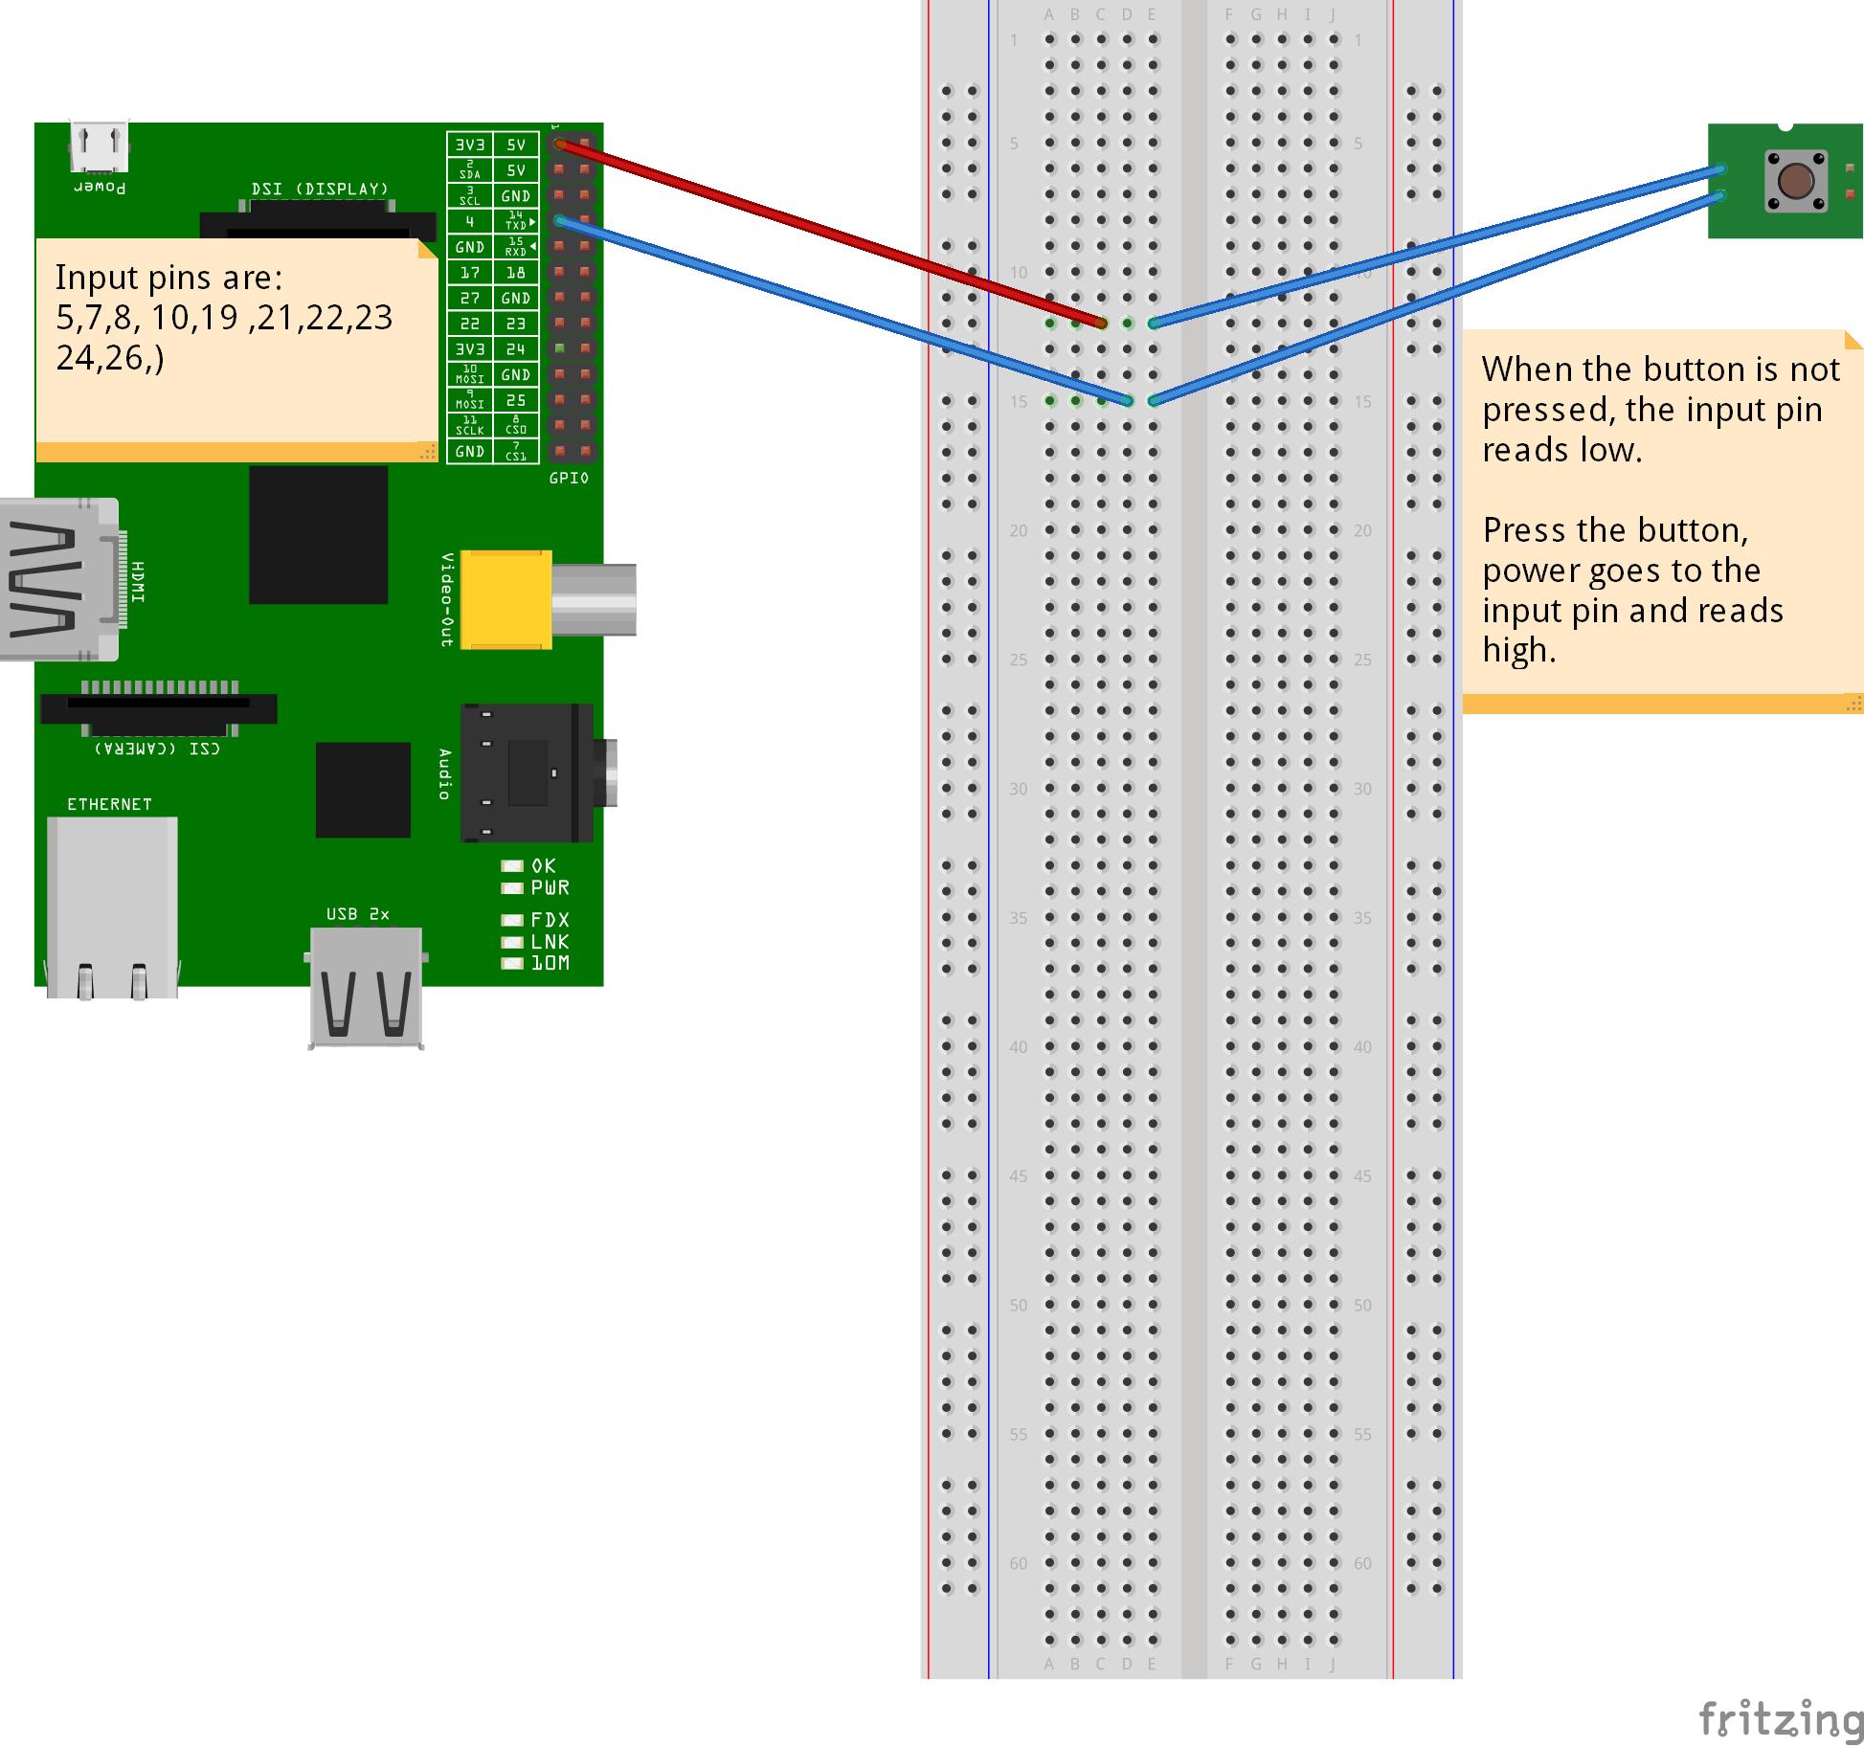Select the black Audio jack on the Pi
This screenshot has width=1864, height=1746.
(x=538, y=772)
